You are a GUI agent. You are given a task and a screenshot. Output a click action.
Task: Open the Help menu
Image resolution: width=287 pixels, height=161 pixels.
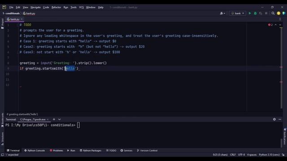[x=100, y=7]
